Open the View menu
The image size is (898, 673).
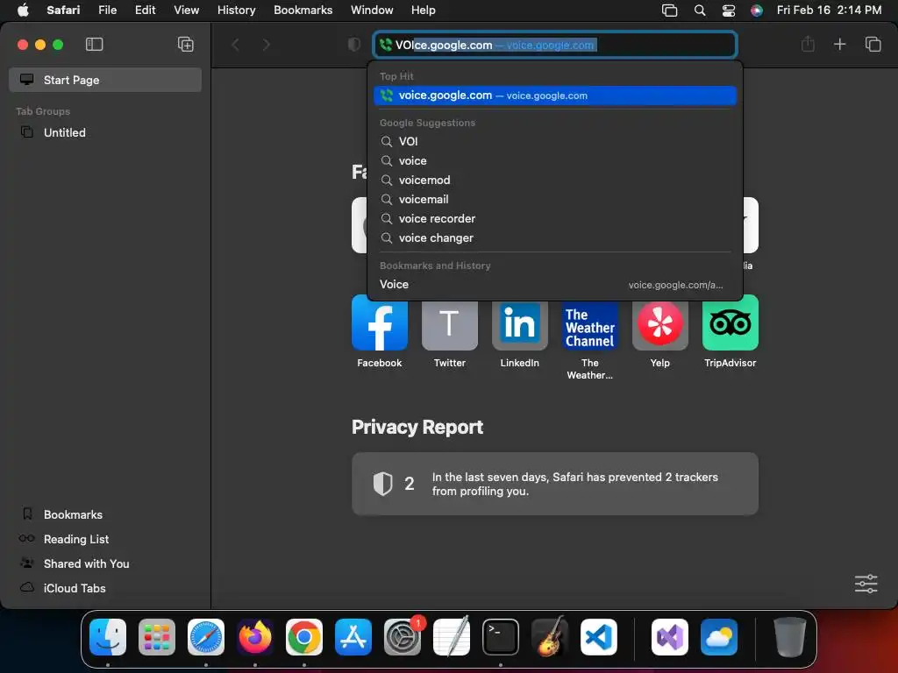coord(186,11)
